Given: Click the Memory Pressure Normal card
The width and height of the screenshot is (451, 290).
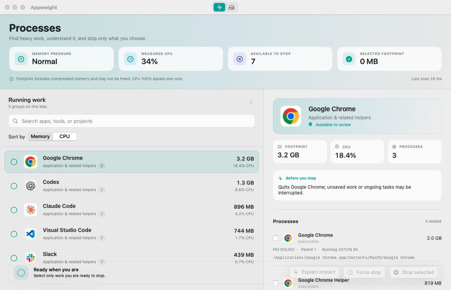Looking at the screenshot, I should [62, 59].
